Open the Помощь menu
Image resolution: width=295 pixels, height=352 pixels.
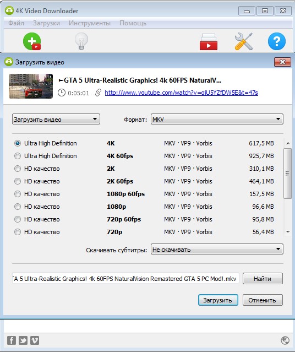click(133, 23)
